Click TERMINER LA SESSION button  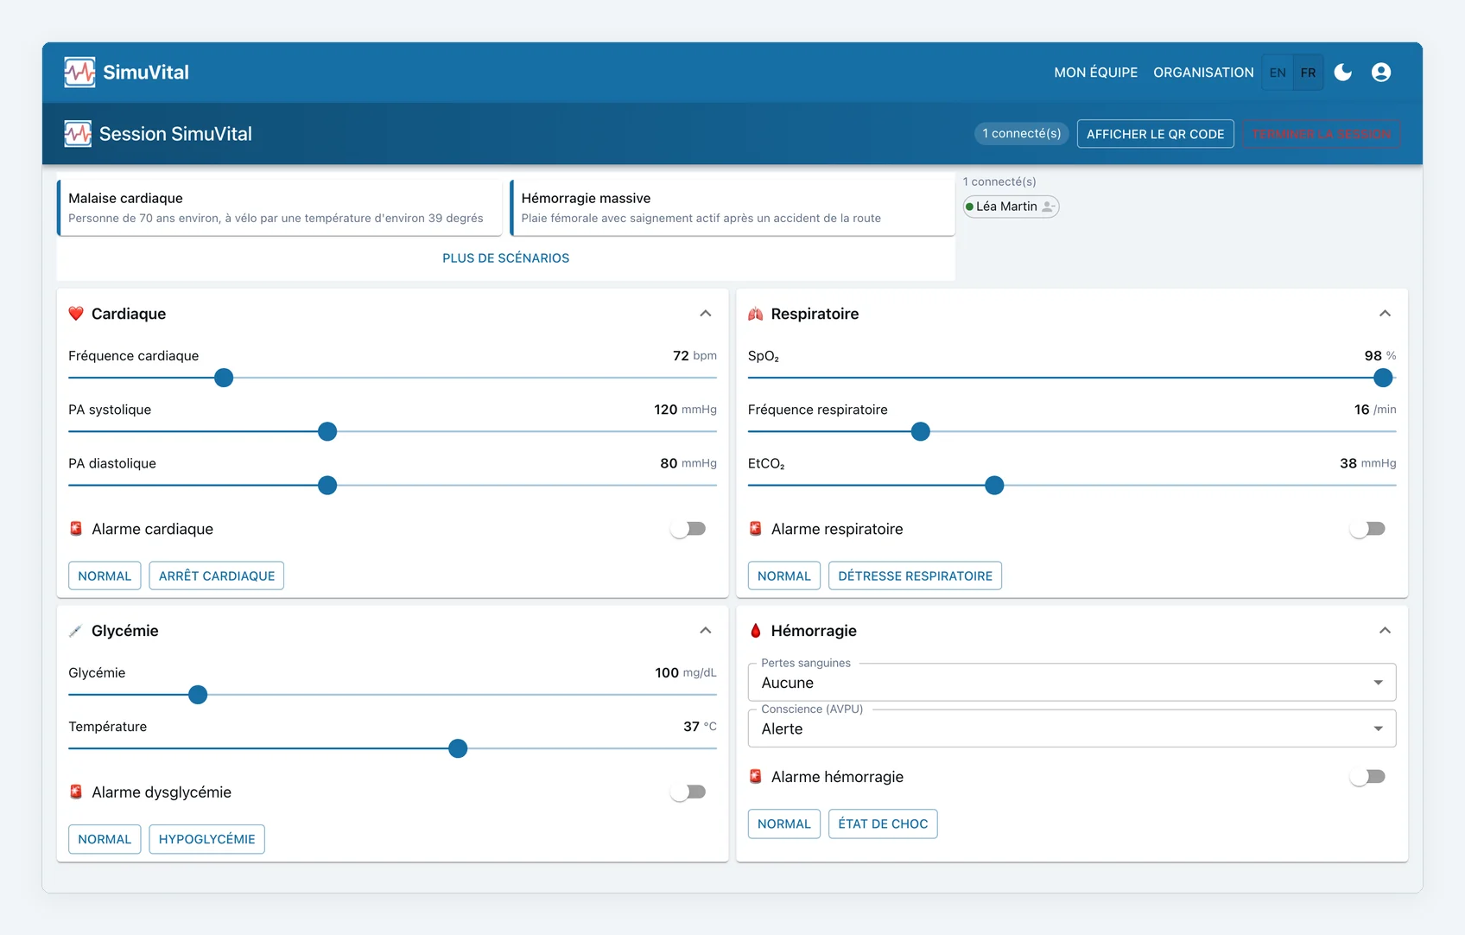[1321, 134]
